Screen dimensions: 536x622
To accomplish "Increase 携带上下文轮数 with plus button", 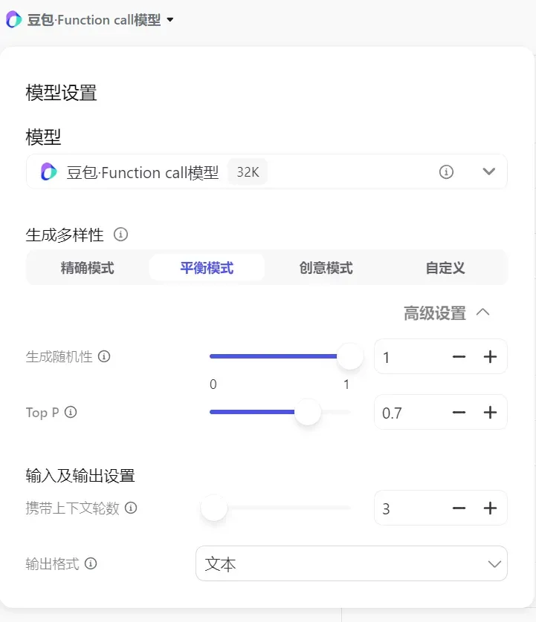I will point(491,508).
